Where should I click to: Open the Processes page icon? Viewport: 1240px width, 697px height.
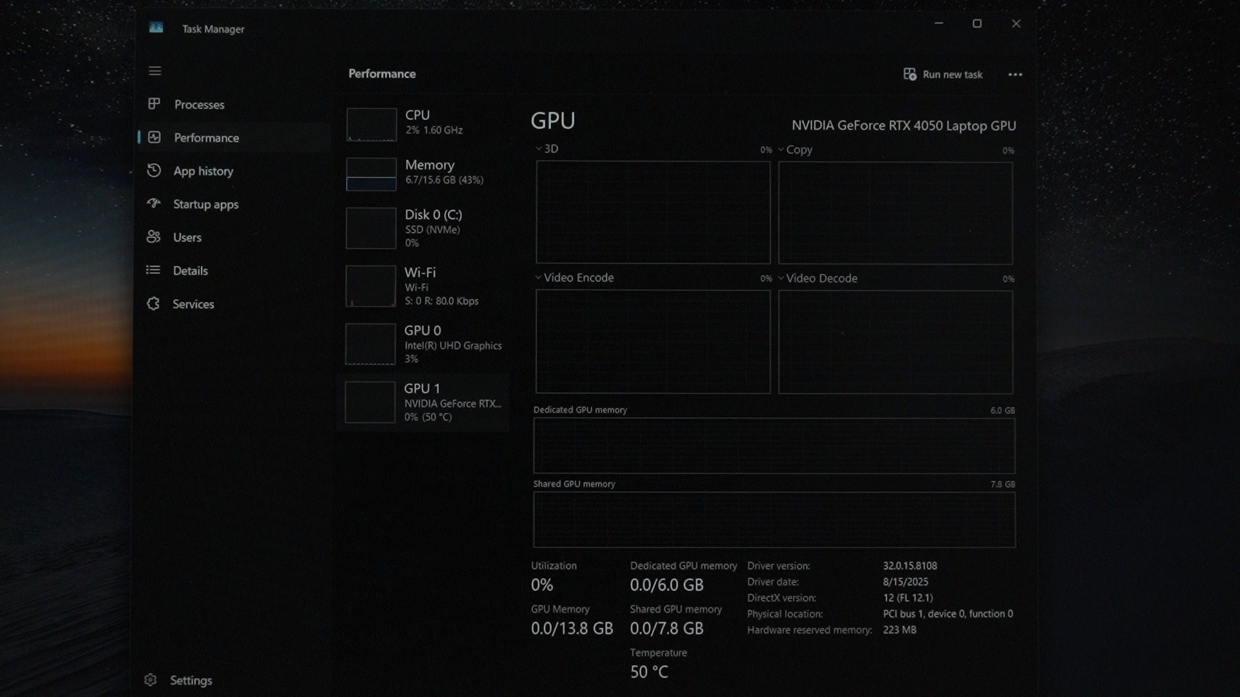154,104
